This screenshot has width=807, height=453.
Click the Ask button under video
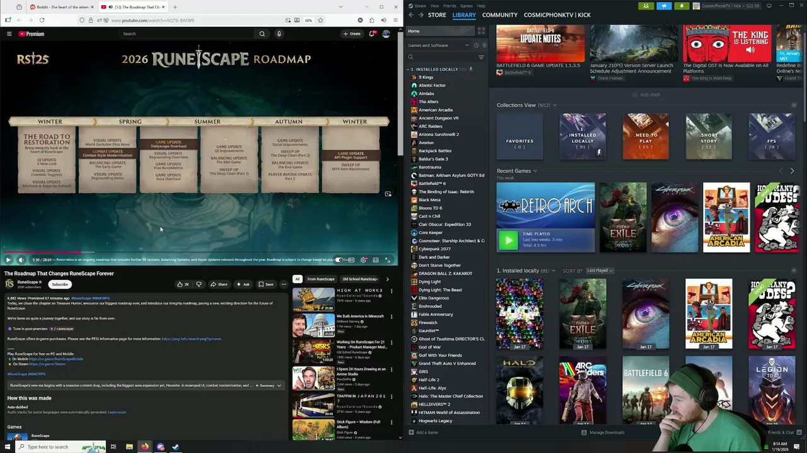(x=243, y=284)
